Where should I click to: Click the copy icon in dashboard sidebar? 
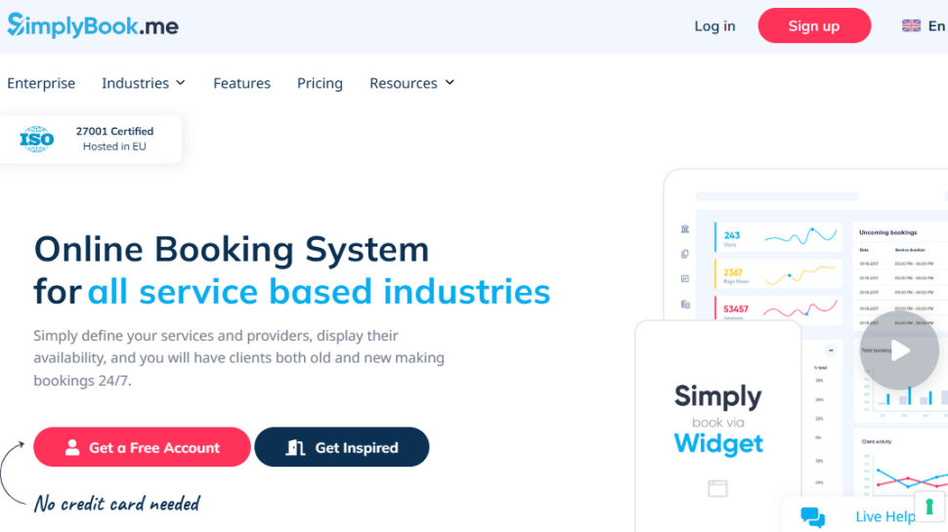(x=685, y=254)
